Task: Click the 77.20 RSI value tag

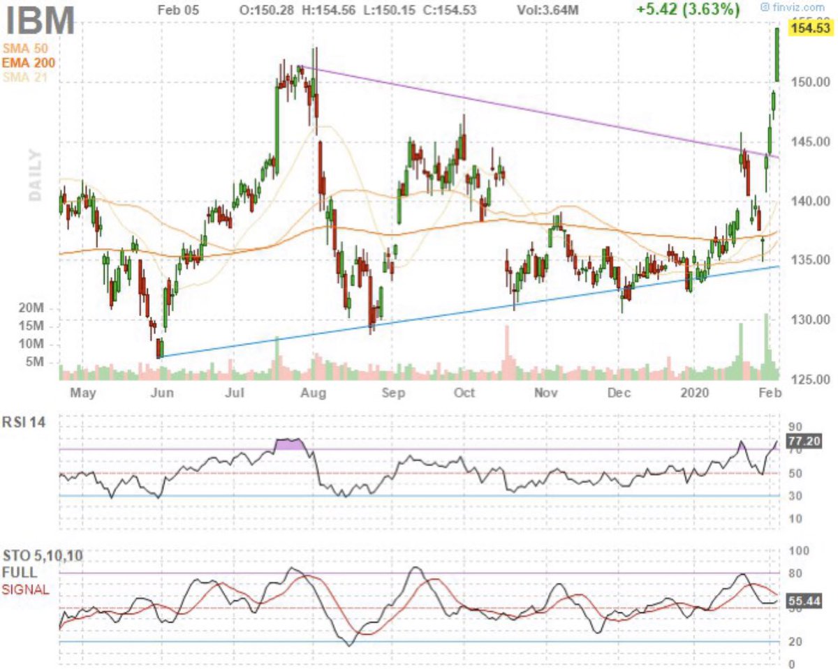Action: tap(803, 441)
